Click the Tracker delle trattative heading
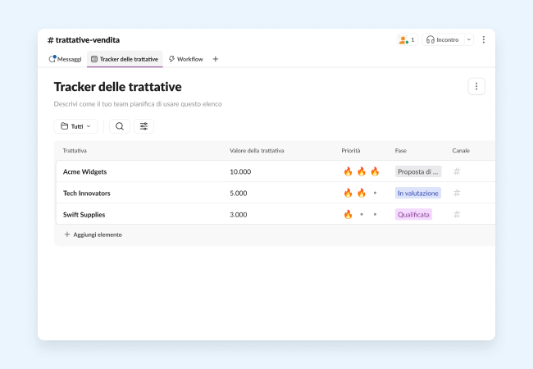The image size is (533, 369). tap(117, 87)
